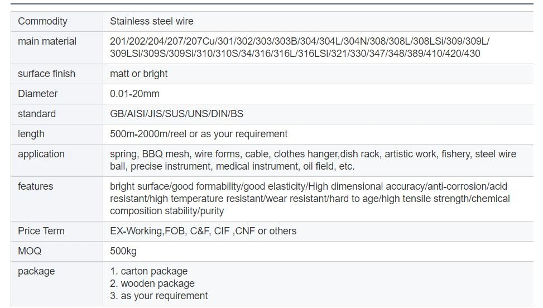Click the main material label
543x308 pixels.
(x=47, y=41)
